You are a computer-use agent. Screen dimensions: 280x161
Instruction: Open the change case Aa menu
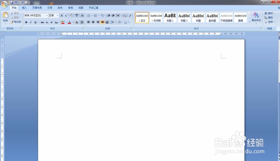point(57,22)
